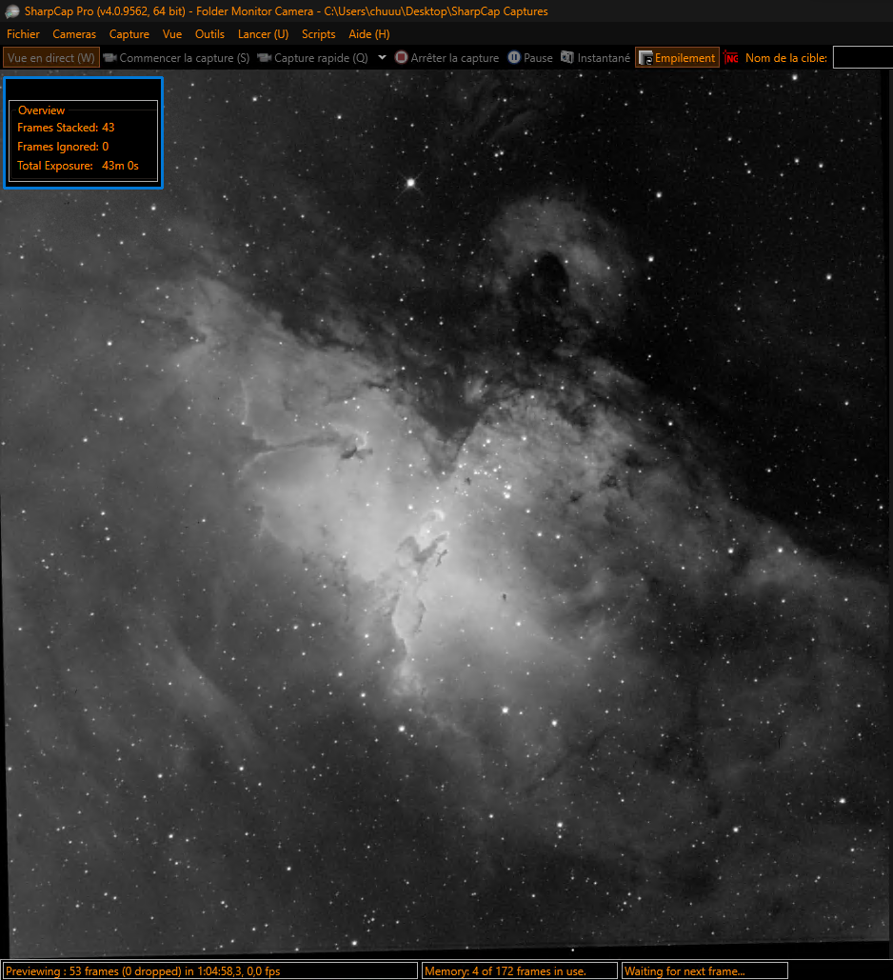Open the Aide (H) menu
Image resolution: width=893 pixels, height=980 pixels.
point(369,34)
